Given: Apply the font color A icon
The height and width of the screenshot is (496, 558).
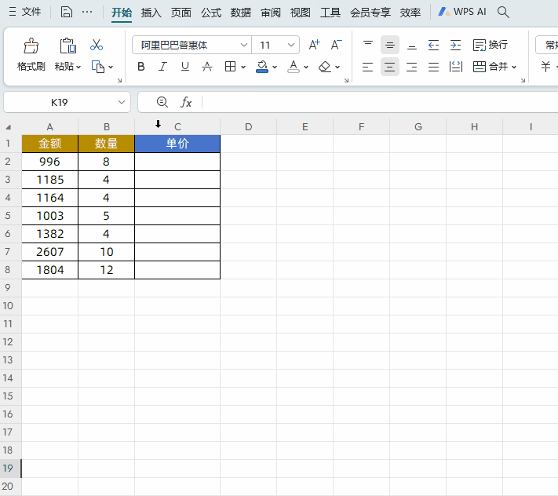Looking at the screenshot, I should coord(294,67).
